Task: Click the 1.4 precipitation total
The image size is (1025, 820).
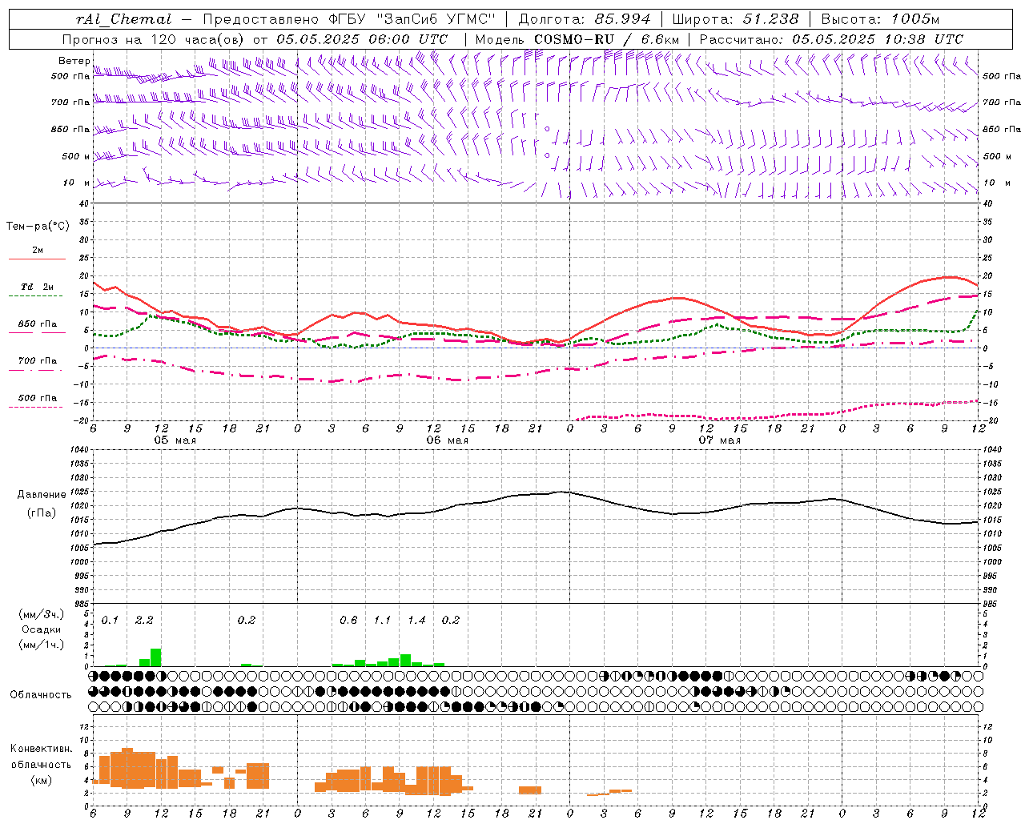Action: [416, 620]
